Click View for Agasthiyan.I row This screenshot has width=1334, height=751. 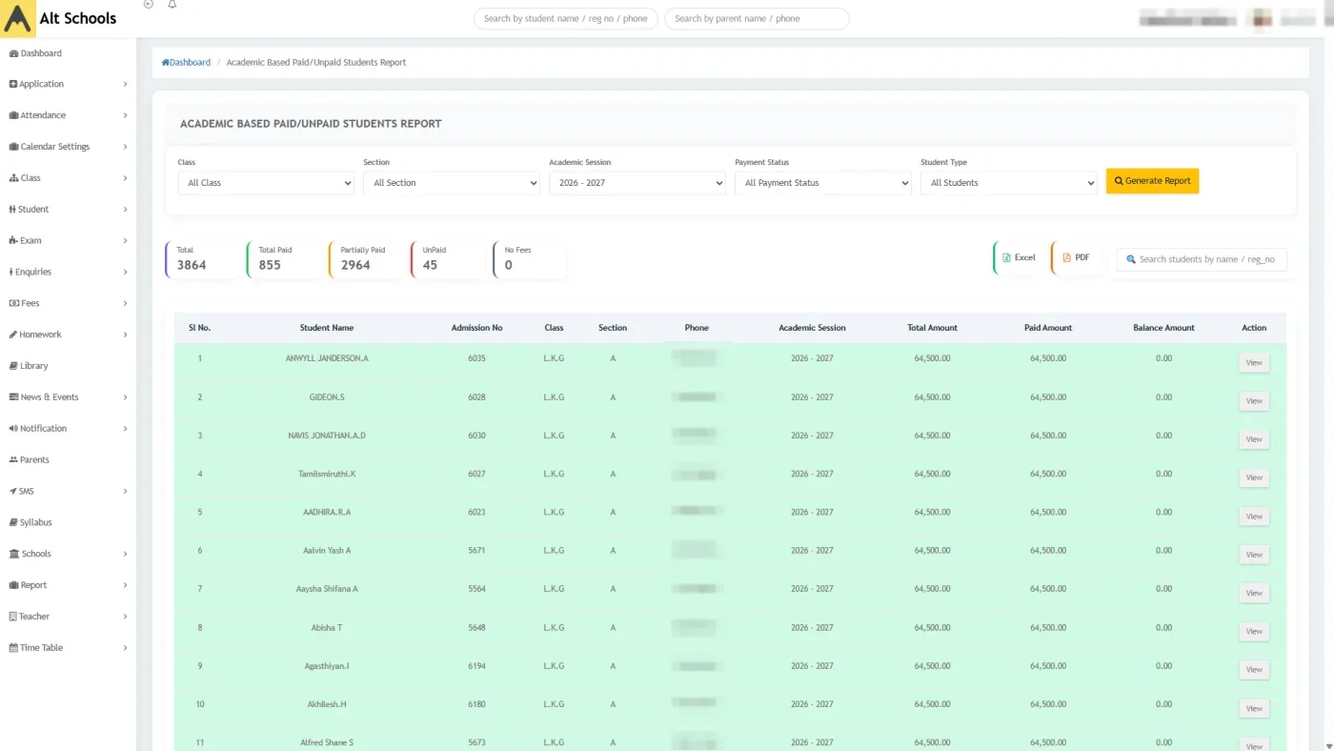coord(1254,670)
